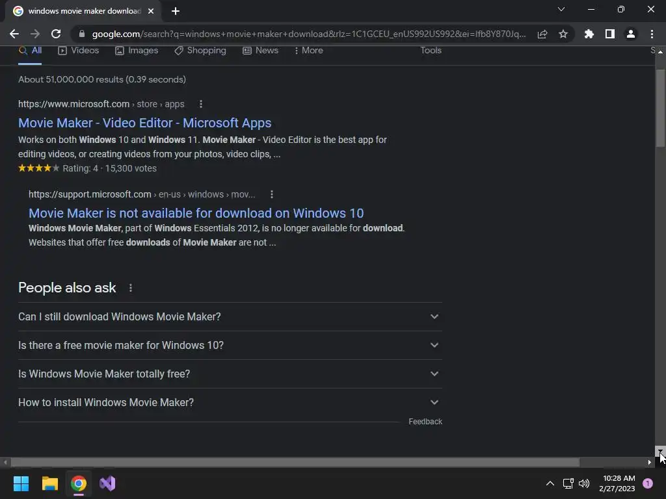
Task: Open the volume speaker icon
Action: coord(584,483)
